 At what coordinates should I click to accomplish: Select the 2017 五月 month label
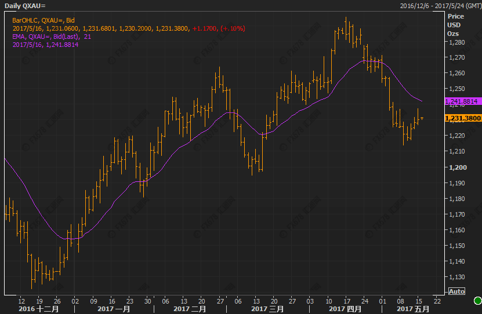point(412,309)
